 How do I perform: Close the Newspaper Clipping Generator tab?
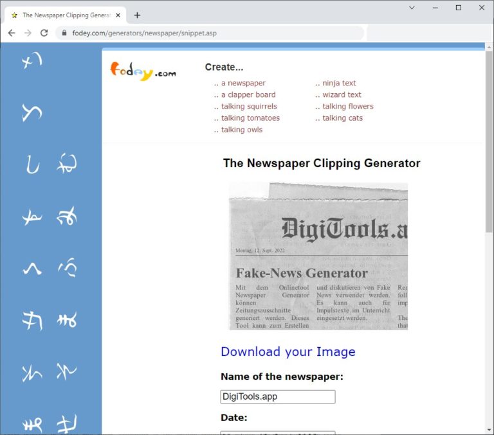(x=118, y=15)
